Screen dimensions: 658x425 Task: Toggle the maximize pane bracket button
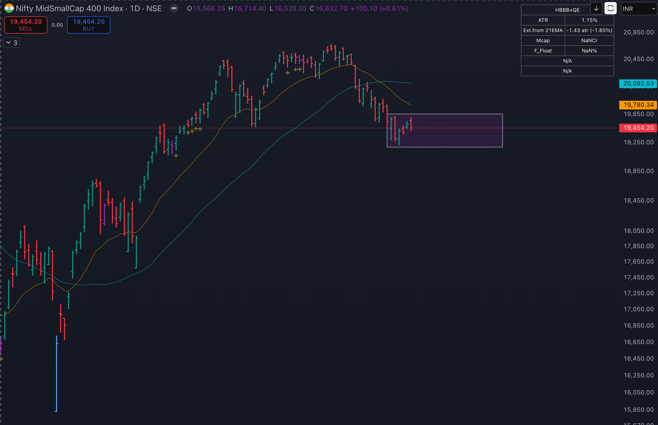click(x=610, y=8)
